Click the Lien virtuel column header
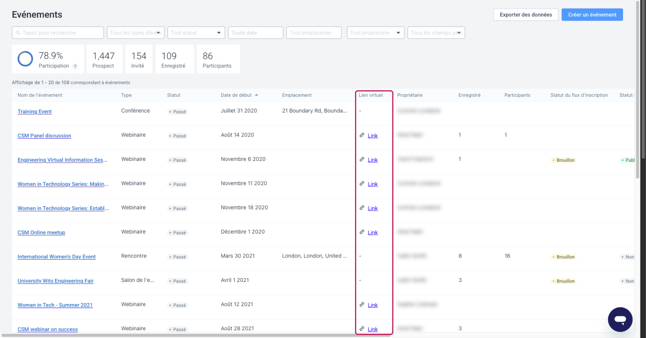Viewport: 646px width, 338px height. [371, 95]
